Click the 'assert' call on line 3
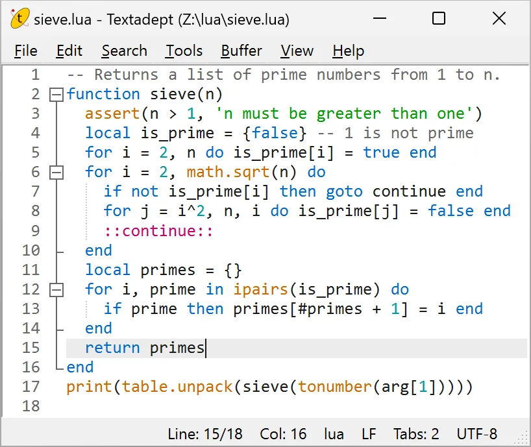 tap(112, 114)
